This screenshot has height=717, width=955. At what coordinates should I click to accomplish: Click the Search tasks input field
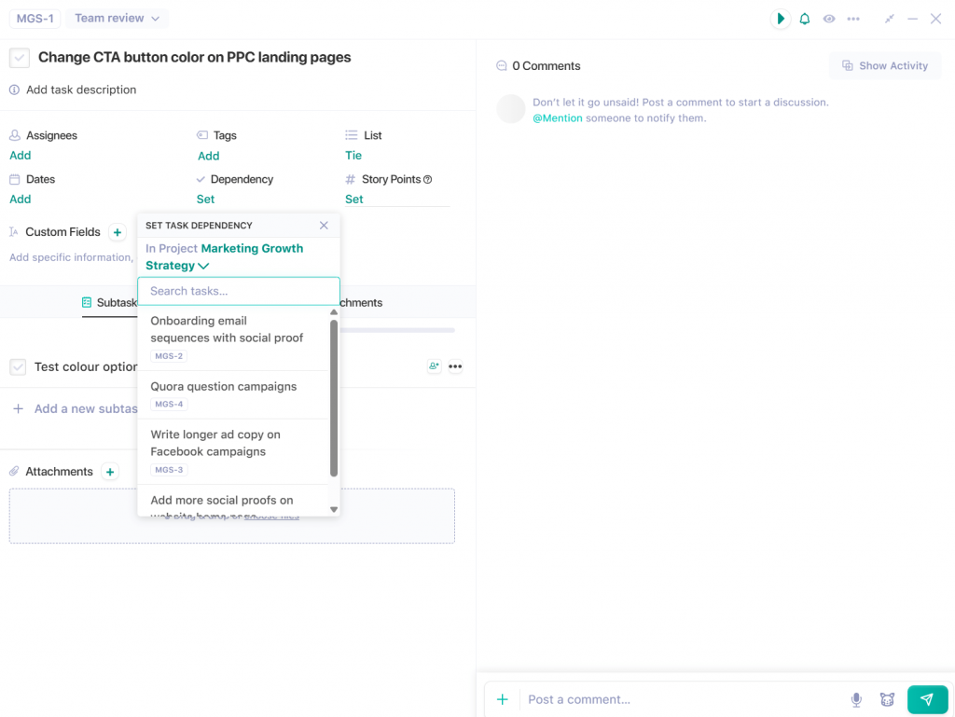[x=239, y=291]
